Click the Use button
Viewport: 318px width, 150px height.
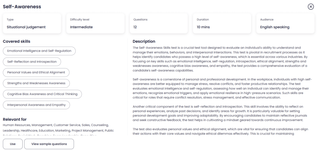click(x=13, y=144)
